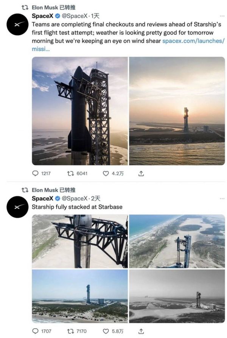
Task: Retweet the Starship fully stacked tweet
Action: [70, 331]
